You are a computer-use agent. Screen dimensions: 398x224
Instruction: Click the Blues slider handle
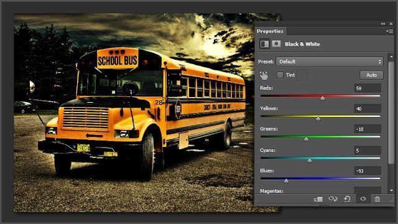pos(286,180)
